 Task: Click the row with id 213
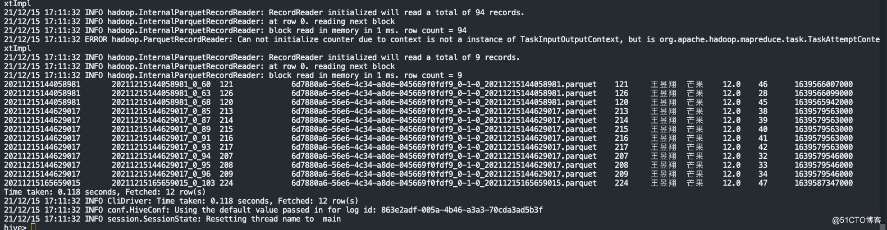[428, 111]
